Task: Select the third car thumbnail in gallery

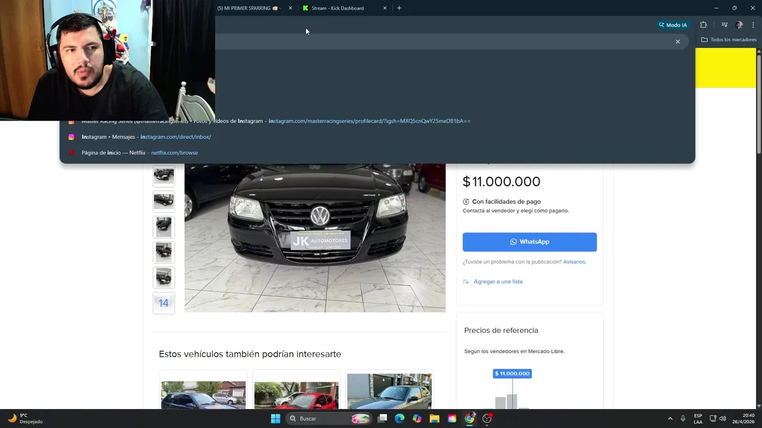Action: (164, 227)
